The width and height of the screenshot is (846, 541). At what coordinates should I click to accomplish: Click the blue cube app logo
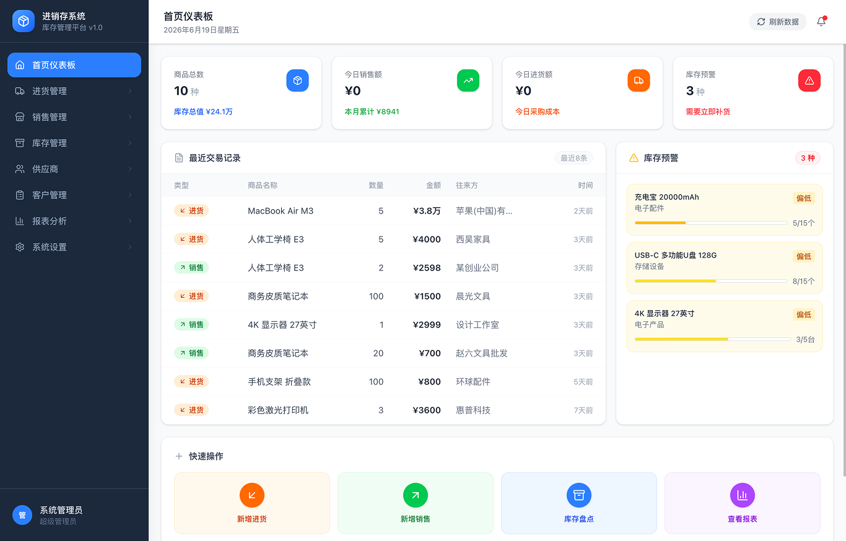[x=24, y=21]
